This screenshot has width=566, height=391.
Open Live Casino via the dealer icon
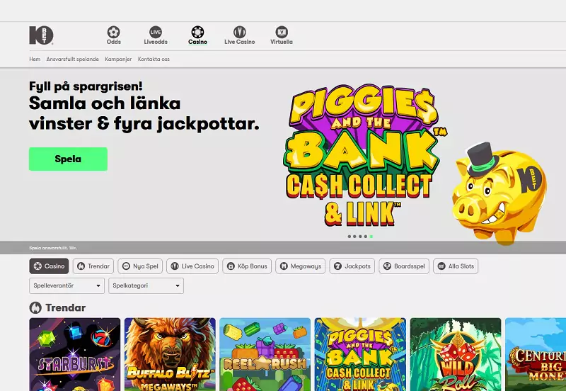(x=239, y=32)
